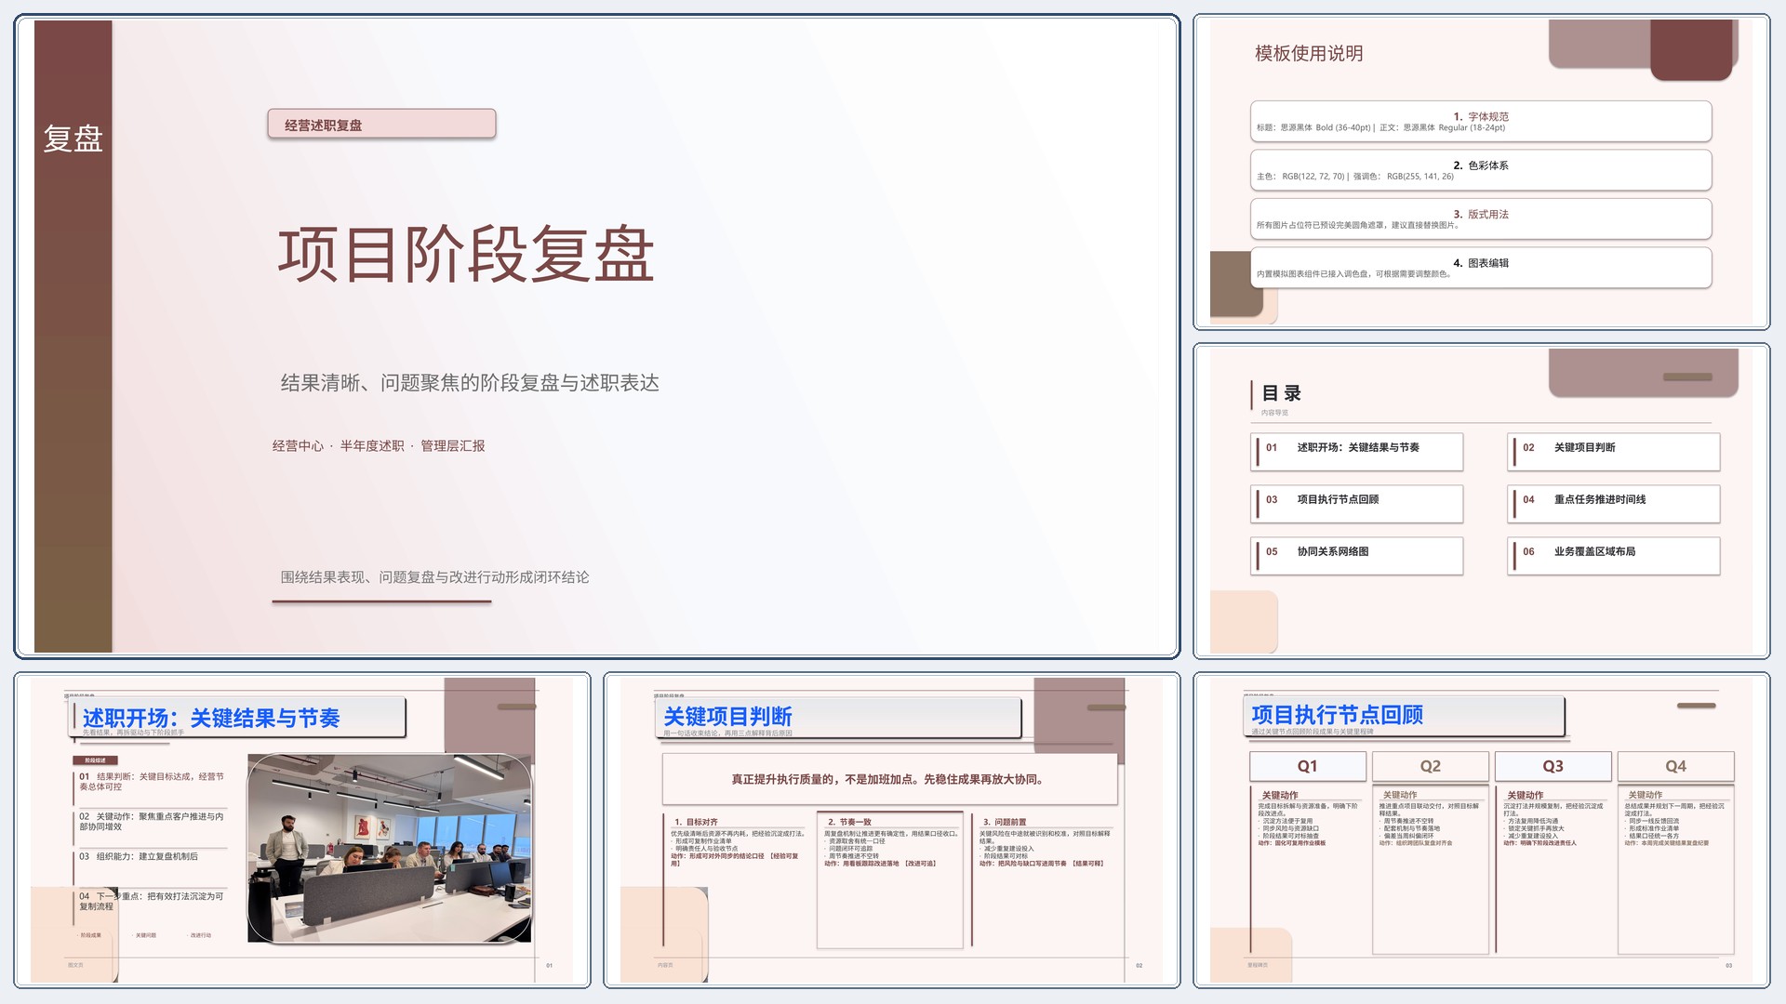The height and width of the screenshot is (1004, 1786).
Task: Select the office meeting photo
Action: point(390,848)
